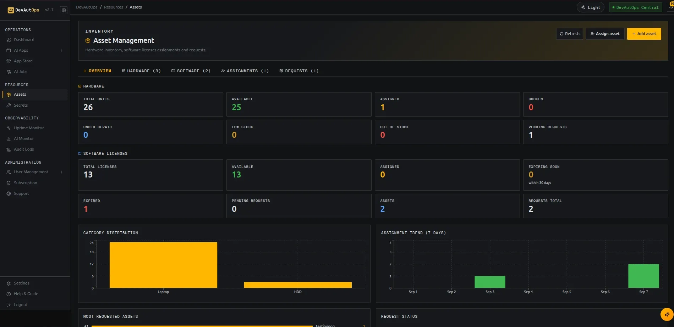Image resolution: width=674 pixels, height=327 pixels.
Task: Click the hardware Pending Requests card
Action: (x=596, y=132)
